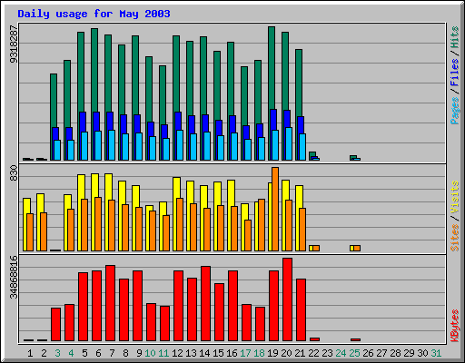Click day 24 weekend label

pos(341,353)
